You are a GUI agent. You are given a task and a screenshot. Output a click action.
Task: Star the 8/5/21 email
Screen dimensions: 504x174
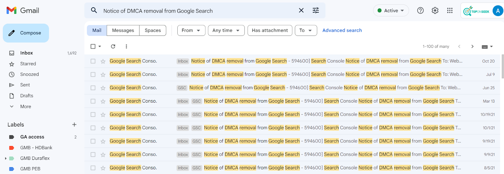click(x=103, y=168)
